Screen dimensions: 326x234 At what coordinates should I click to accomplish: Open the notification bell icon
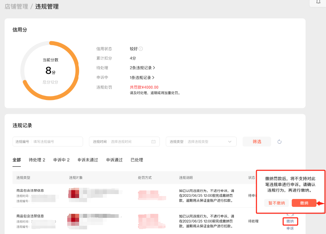click(x=318, y=2)
